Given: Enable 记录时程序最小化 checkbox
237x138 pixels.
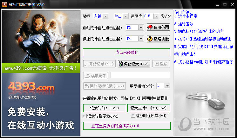Looking at the screenshot, I should 85,116.
